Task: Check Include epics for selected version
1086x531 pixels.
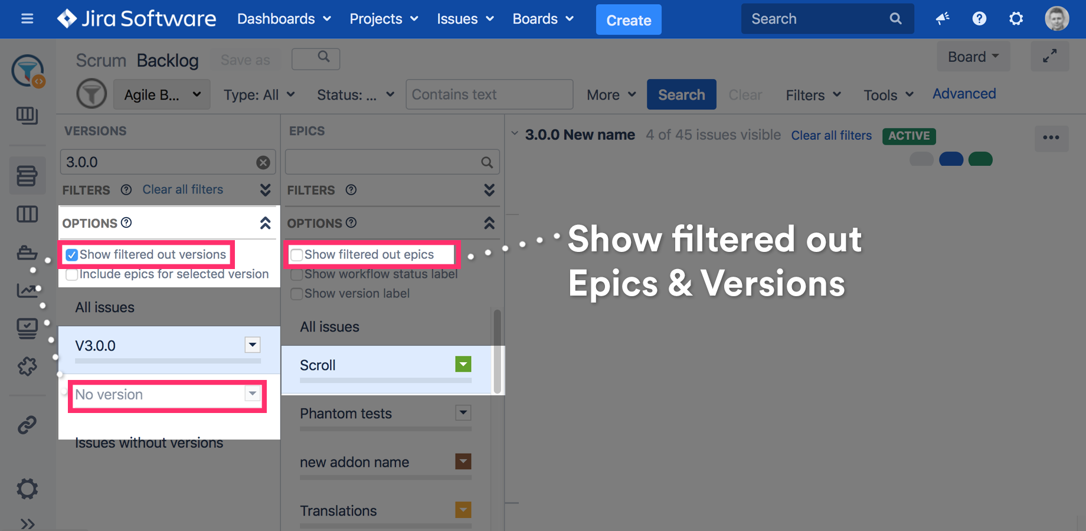Action: [x=72, y=274]
